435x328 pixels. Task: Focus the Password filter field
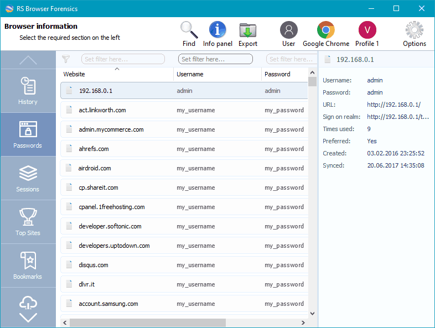pyautogui.click(x=291, y=59)
